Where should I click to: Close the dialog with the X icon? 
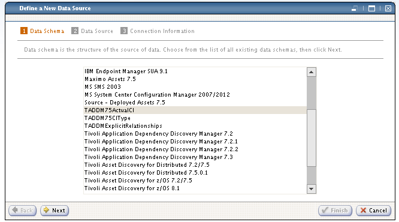pyautogui.click(x=388, y=8)
